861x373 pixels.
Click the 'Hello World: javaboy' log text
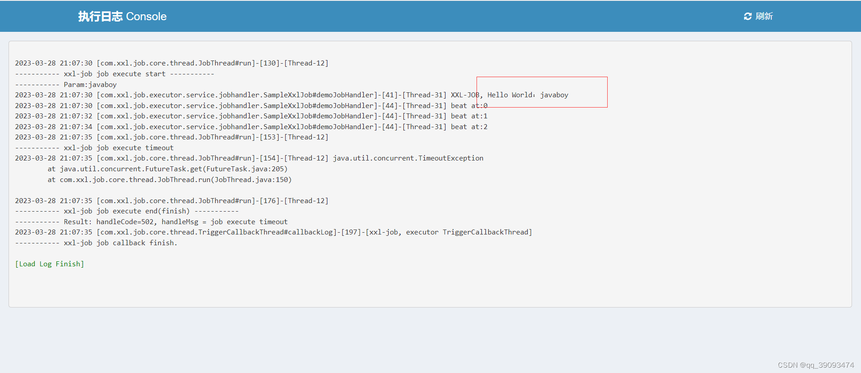528,95
